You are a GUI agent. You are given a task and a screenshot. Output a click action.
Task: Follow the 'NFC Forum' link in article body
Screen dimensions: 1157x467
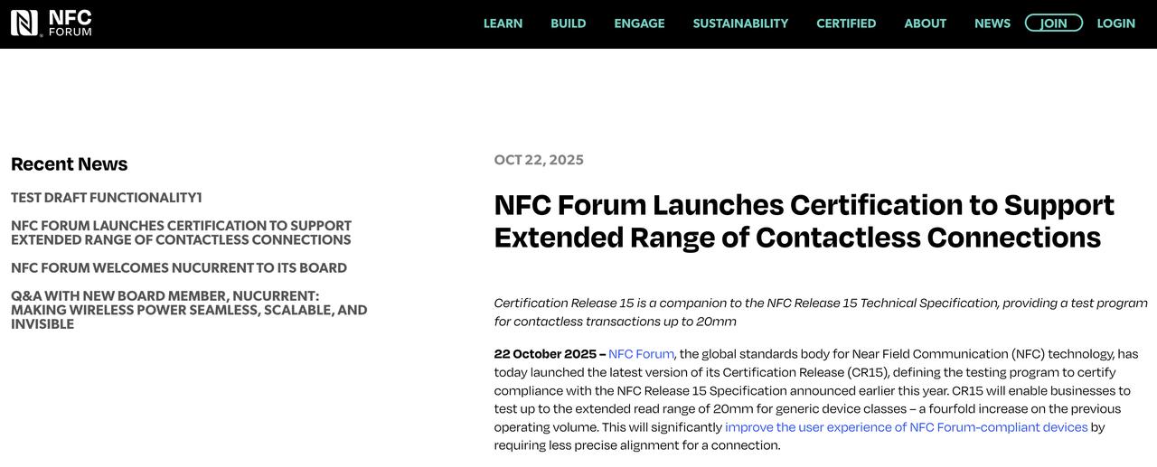(641, 354)
